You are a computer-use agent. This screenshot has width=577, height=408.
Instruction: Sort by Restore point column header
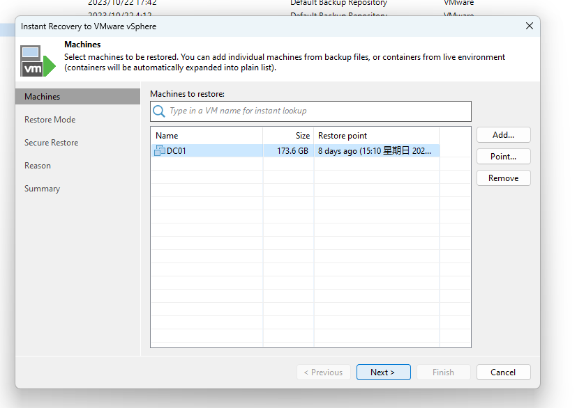(x=377, y=136)
